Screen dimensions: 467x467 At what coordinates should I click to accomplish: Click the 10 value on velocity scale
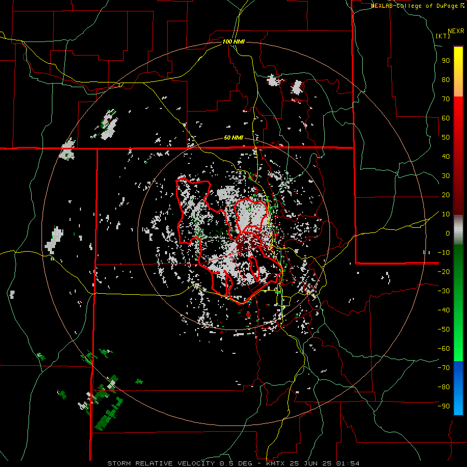pos(446,214)
